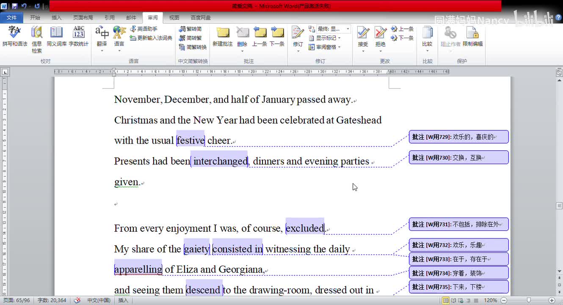Select comment 批注 [W用729] 欢乐的，喜庆的
The width and height of the screenshot is (563, 305).
pyautogui.click(x=458, y=137)
